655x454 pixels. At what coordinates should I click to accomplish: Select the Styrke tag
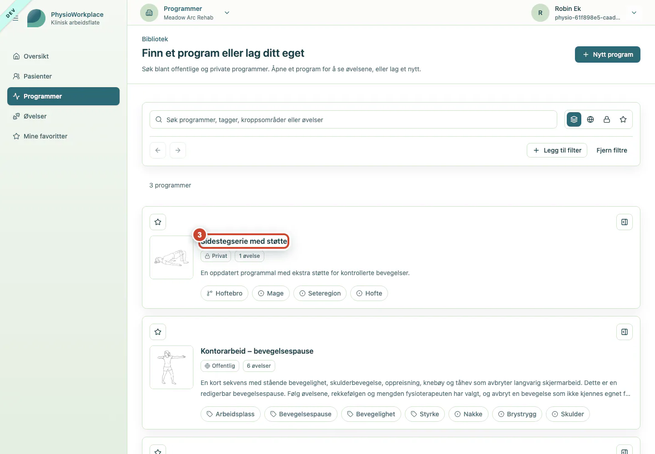pos(425,414)
